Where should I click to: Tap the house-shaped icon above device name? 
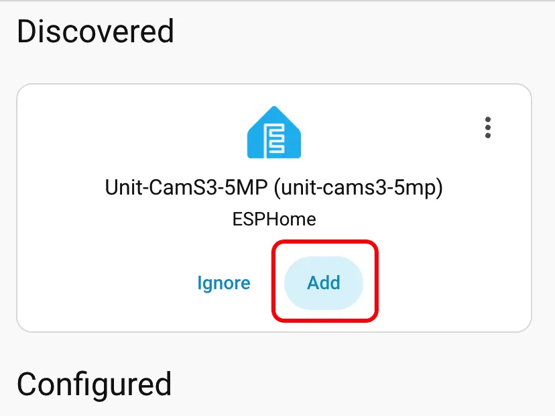coord(274,132)
